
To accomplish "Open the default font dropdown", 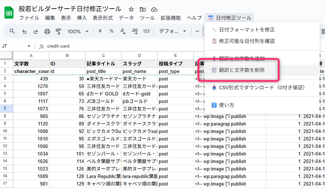I will coord(172,32).
